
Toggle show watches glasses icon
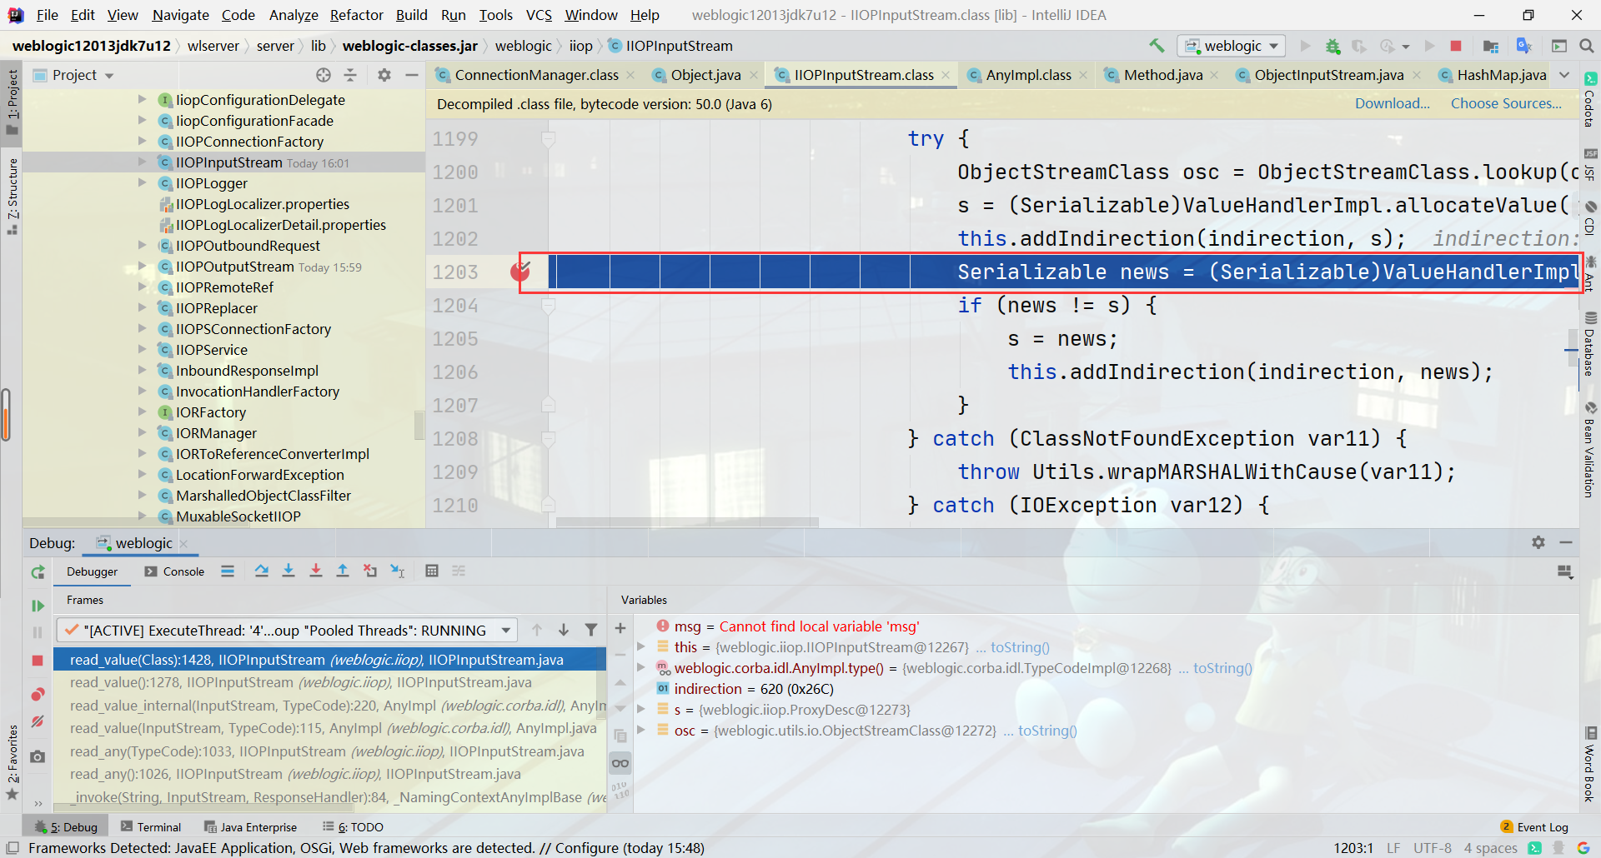[620, 763]
